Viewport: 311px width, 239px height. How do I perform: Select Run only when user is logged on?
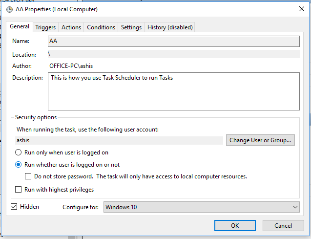coord(19,152)
